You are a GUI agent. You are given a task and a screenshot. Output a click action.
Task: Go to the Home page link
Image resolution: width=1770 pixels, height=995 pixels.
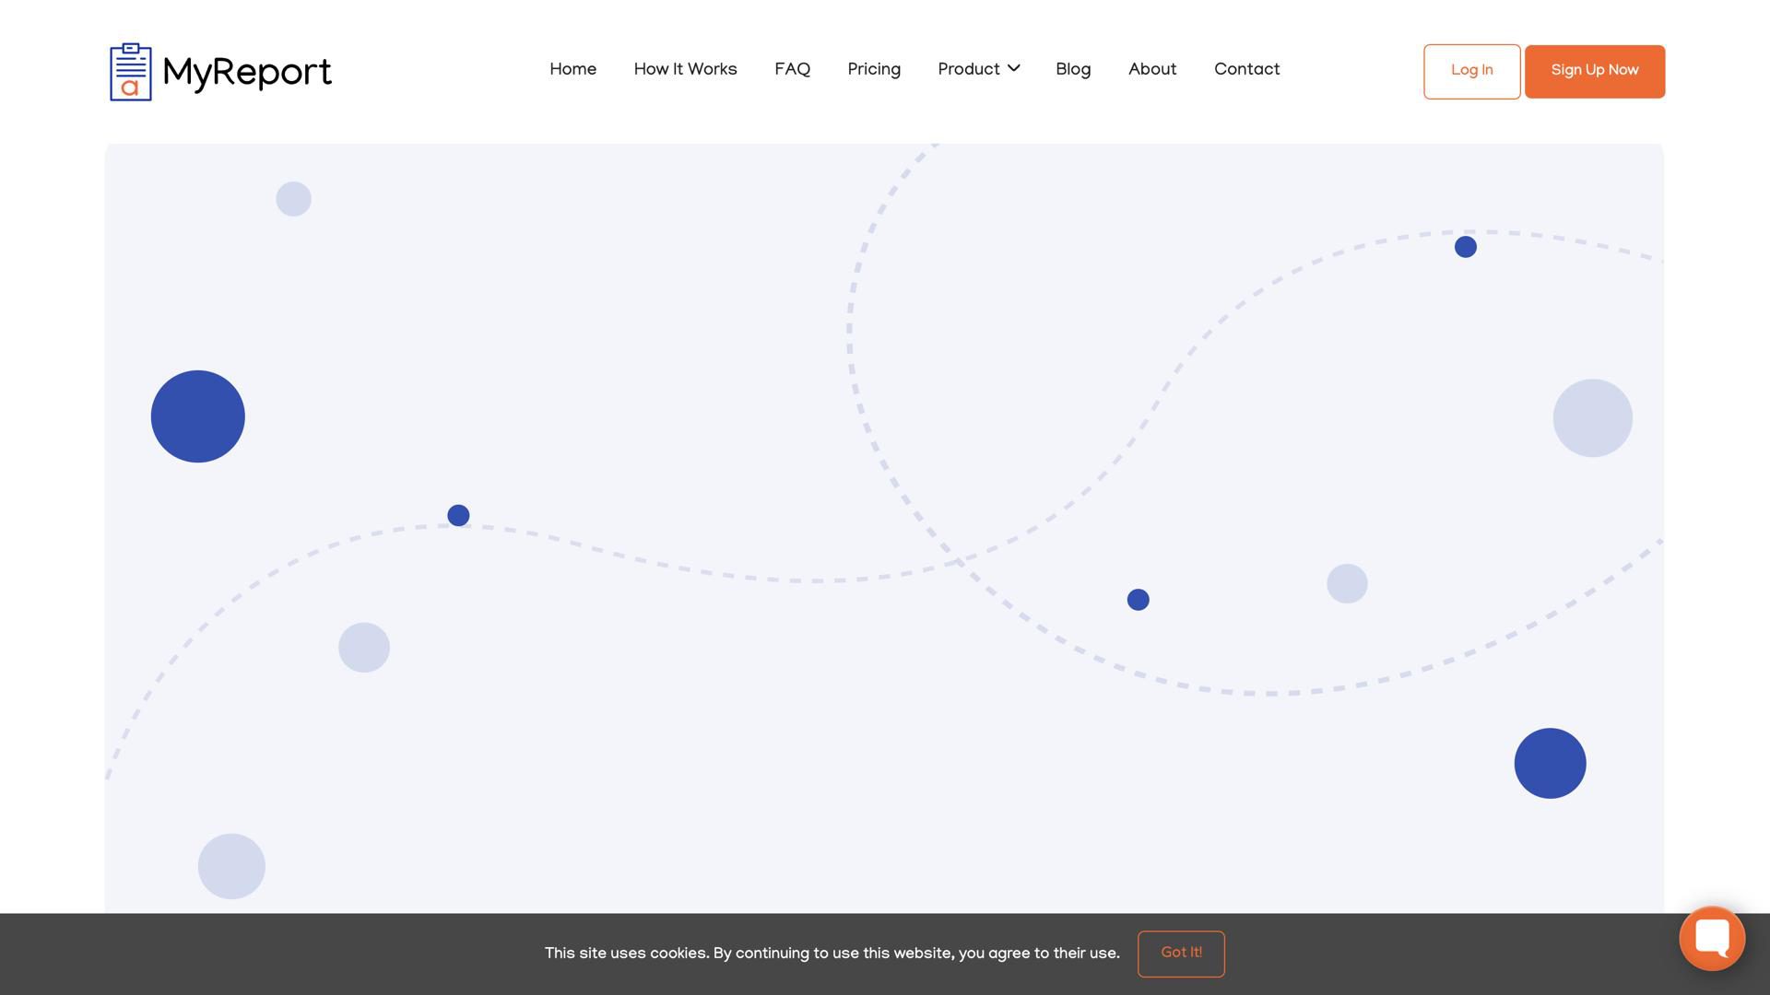pyautogui.click(x=572, y=70)
